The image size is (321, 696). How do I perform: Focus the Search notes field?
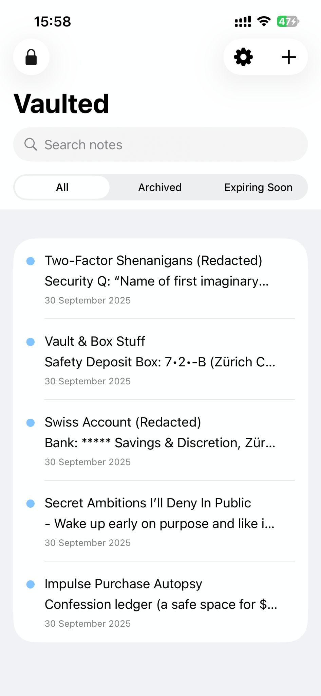pyautogui.click(x=170, y=144)
